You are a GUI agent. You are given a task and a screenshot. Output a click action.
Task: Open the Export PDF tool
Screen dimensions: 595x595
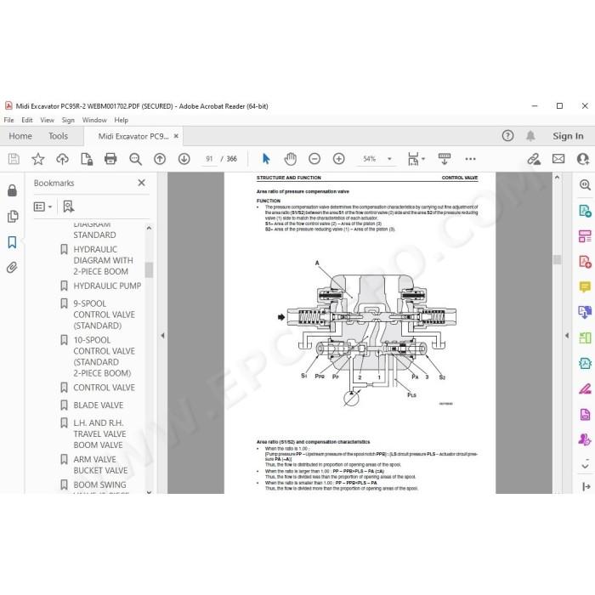click(585, 211)
